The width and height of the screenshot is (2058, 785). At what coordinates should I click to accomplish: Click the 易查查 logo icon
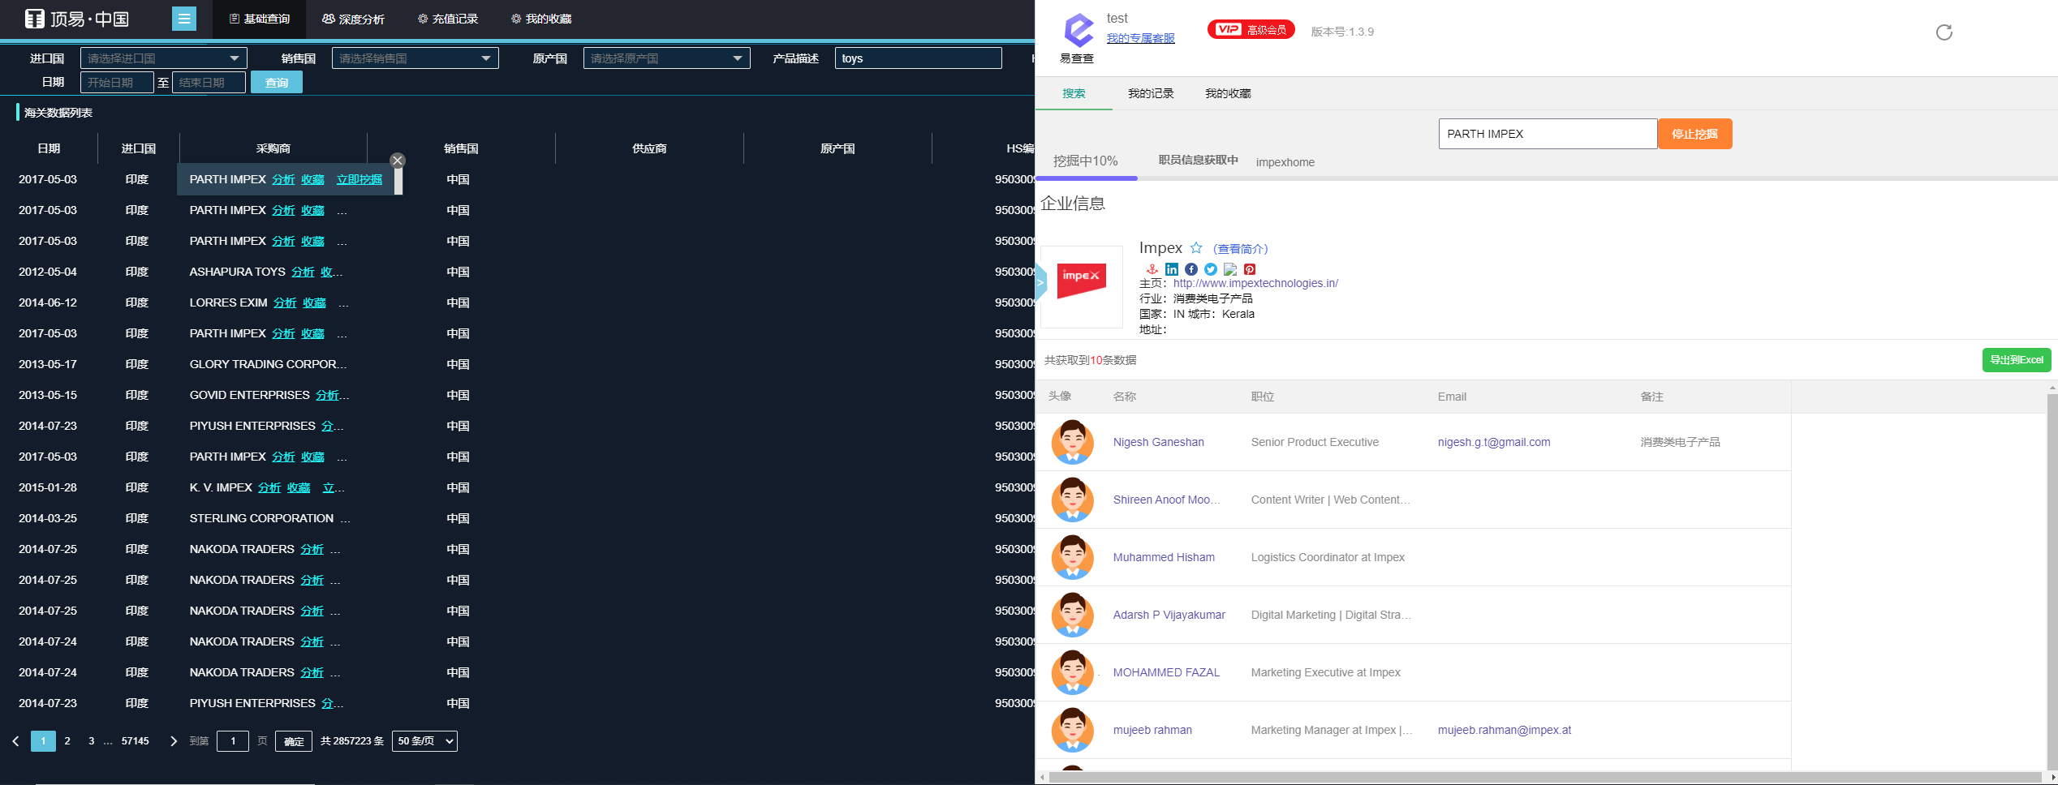(1079, 31)
